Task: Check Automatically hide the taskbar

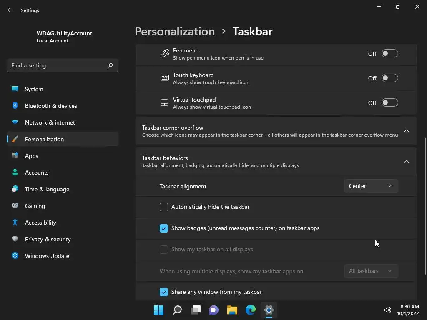Action: [x=164, y=207]
